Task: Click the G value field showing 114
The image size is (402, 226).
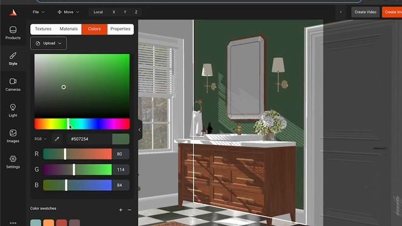Action: tap(121, 169)
